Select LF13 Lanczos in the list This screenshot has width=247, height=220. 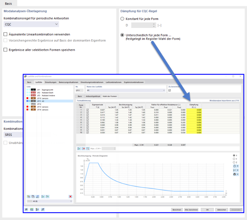pyautogui.click(x=50, y=107)
